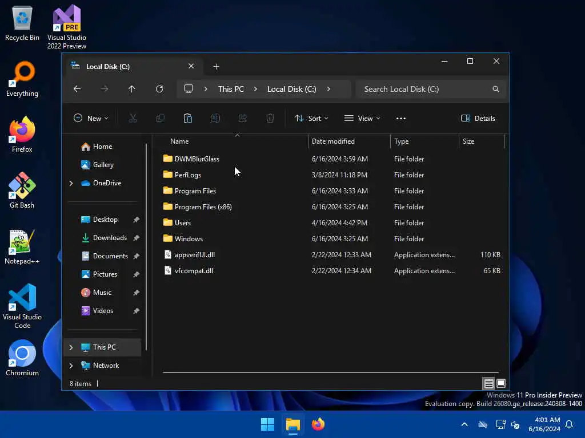Open Firefox desktop shortcut
The height and width of the screenshot is (438, 585).
pos(22,135)
